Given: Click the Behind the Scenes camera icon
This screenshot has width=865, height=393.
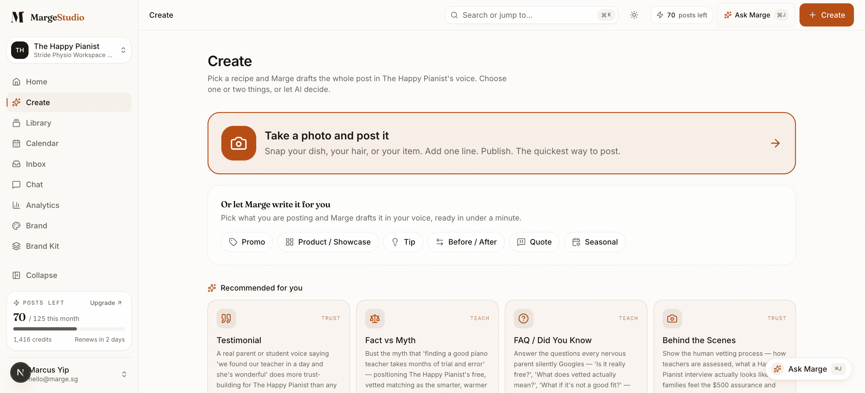Looking at the screenshot, I should [x=672, y=318].
